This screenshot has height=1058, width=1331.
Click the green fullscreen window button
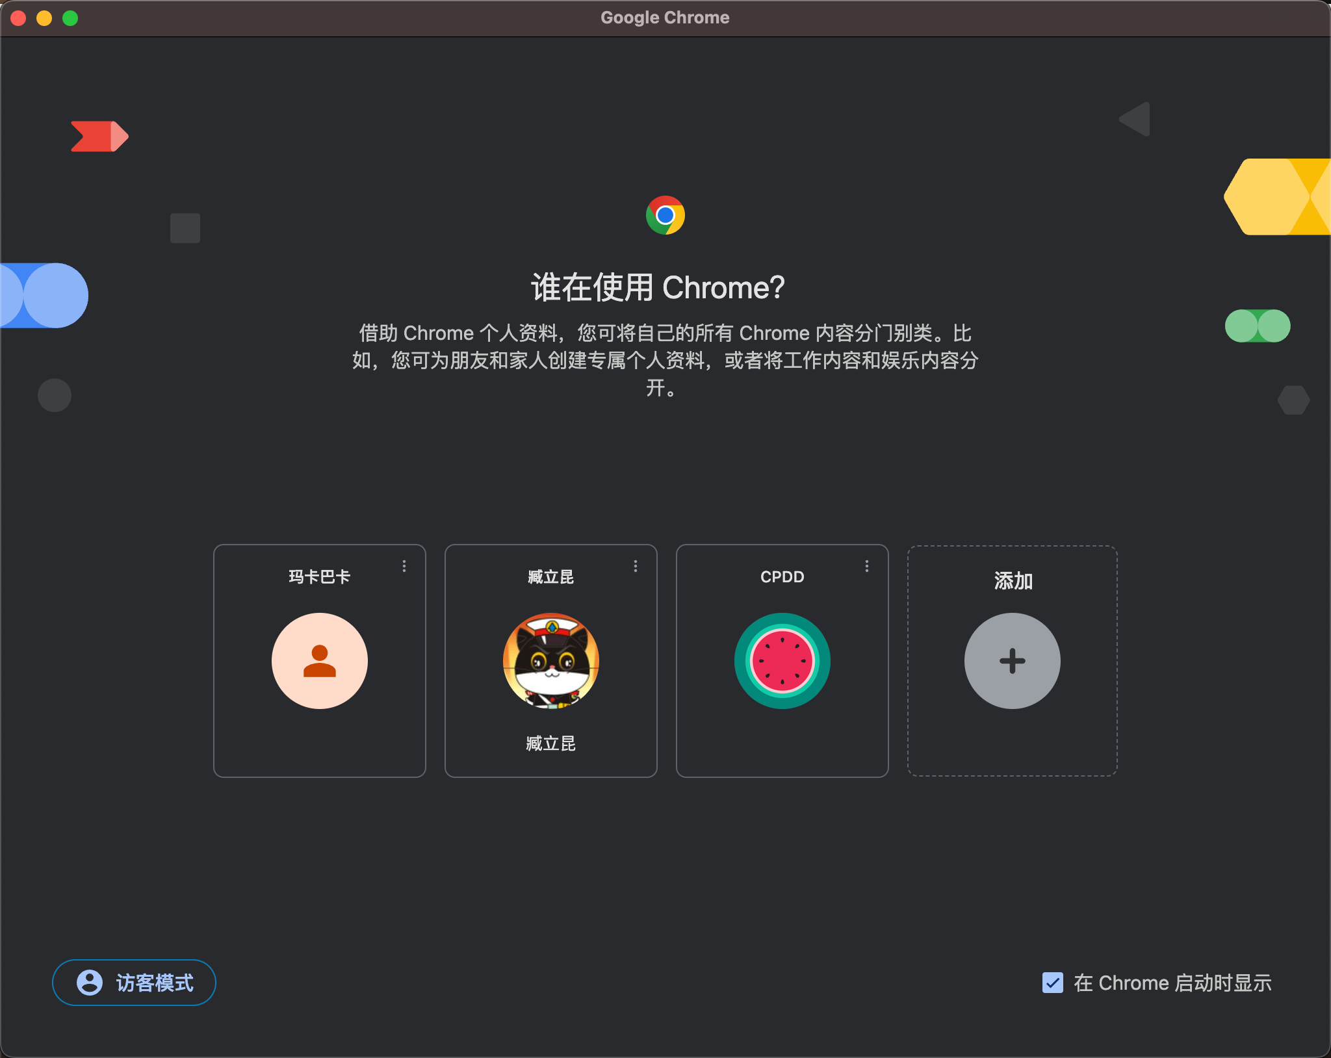70,18
